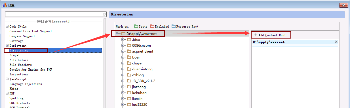Click the luo33220 folder icon
Screen dimensions: 350x108
coord(129,104)
